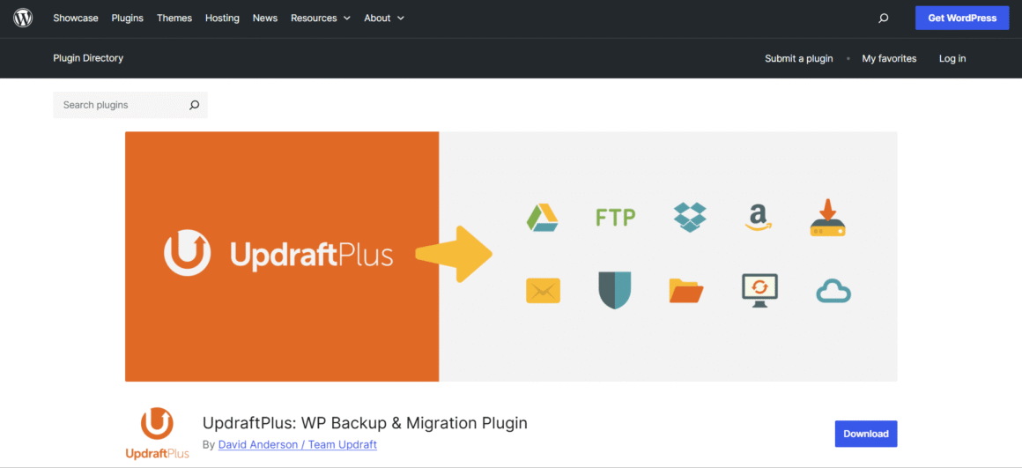The height and width of the screenshot is (468, 1022).
Task: Click the shield icon in banner
Action: [615, 291]
